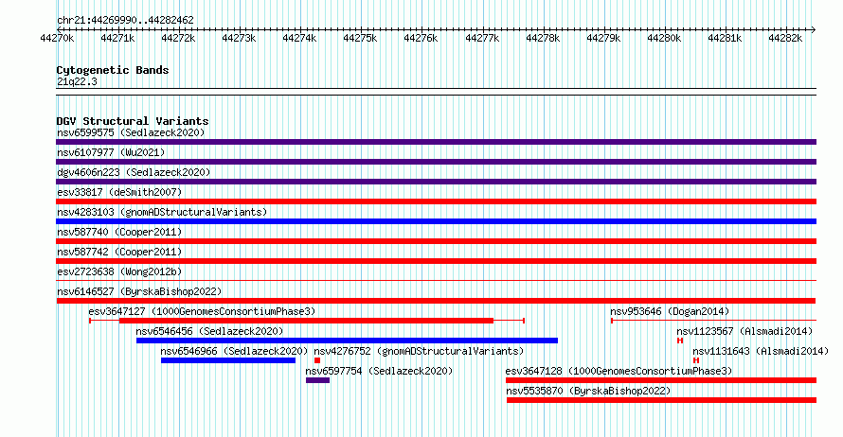The image size is (843, 437).
Task: Open esv33817 (deSmith2007) variant label
Action: click(119, 192)
